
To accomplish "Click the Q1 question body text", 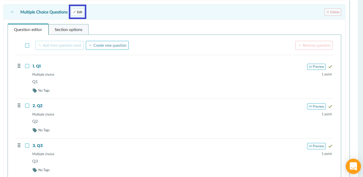I will tap(35, 82).
